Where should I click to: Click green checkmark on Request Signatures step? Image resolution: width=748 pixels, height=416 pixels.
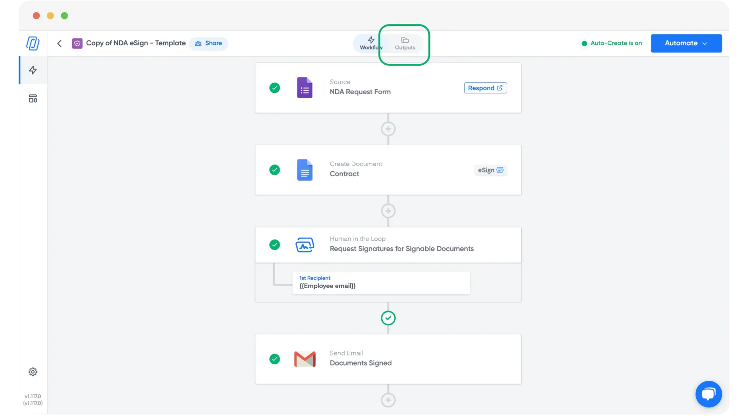pos(275,245)
